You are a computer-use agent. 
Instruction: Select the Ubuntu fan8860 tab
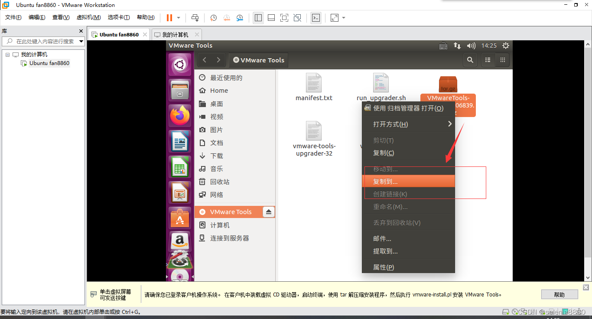coord(119,35)
